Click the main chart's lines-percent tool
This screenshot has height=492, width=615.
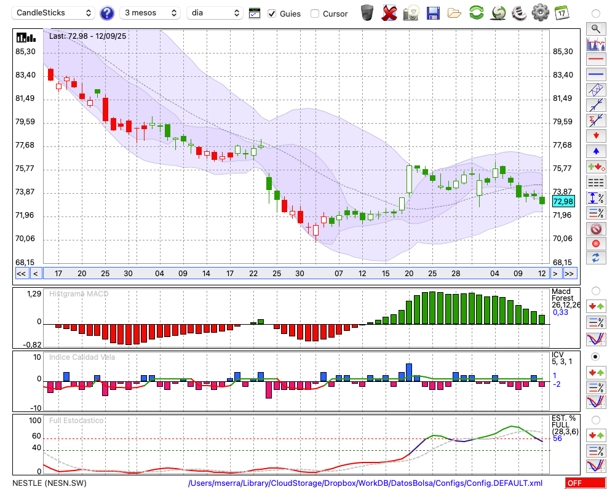click(596, 213)
